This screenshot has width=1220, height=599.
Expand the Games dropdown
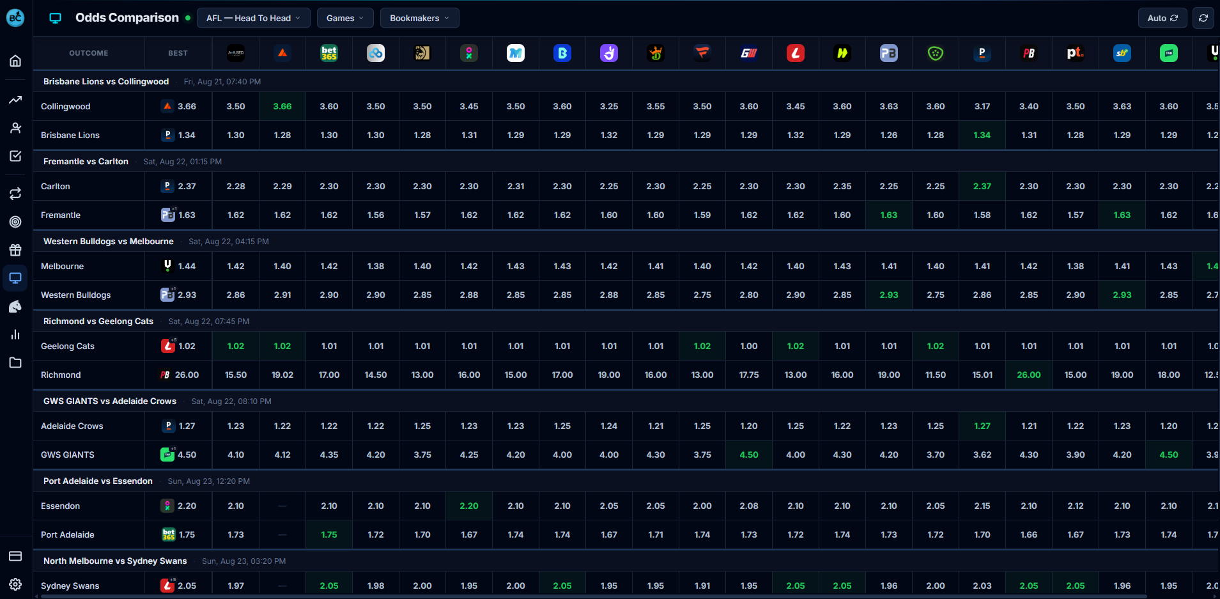[345, 18]
